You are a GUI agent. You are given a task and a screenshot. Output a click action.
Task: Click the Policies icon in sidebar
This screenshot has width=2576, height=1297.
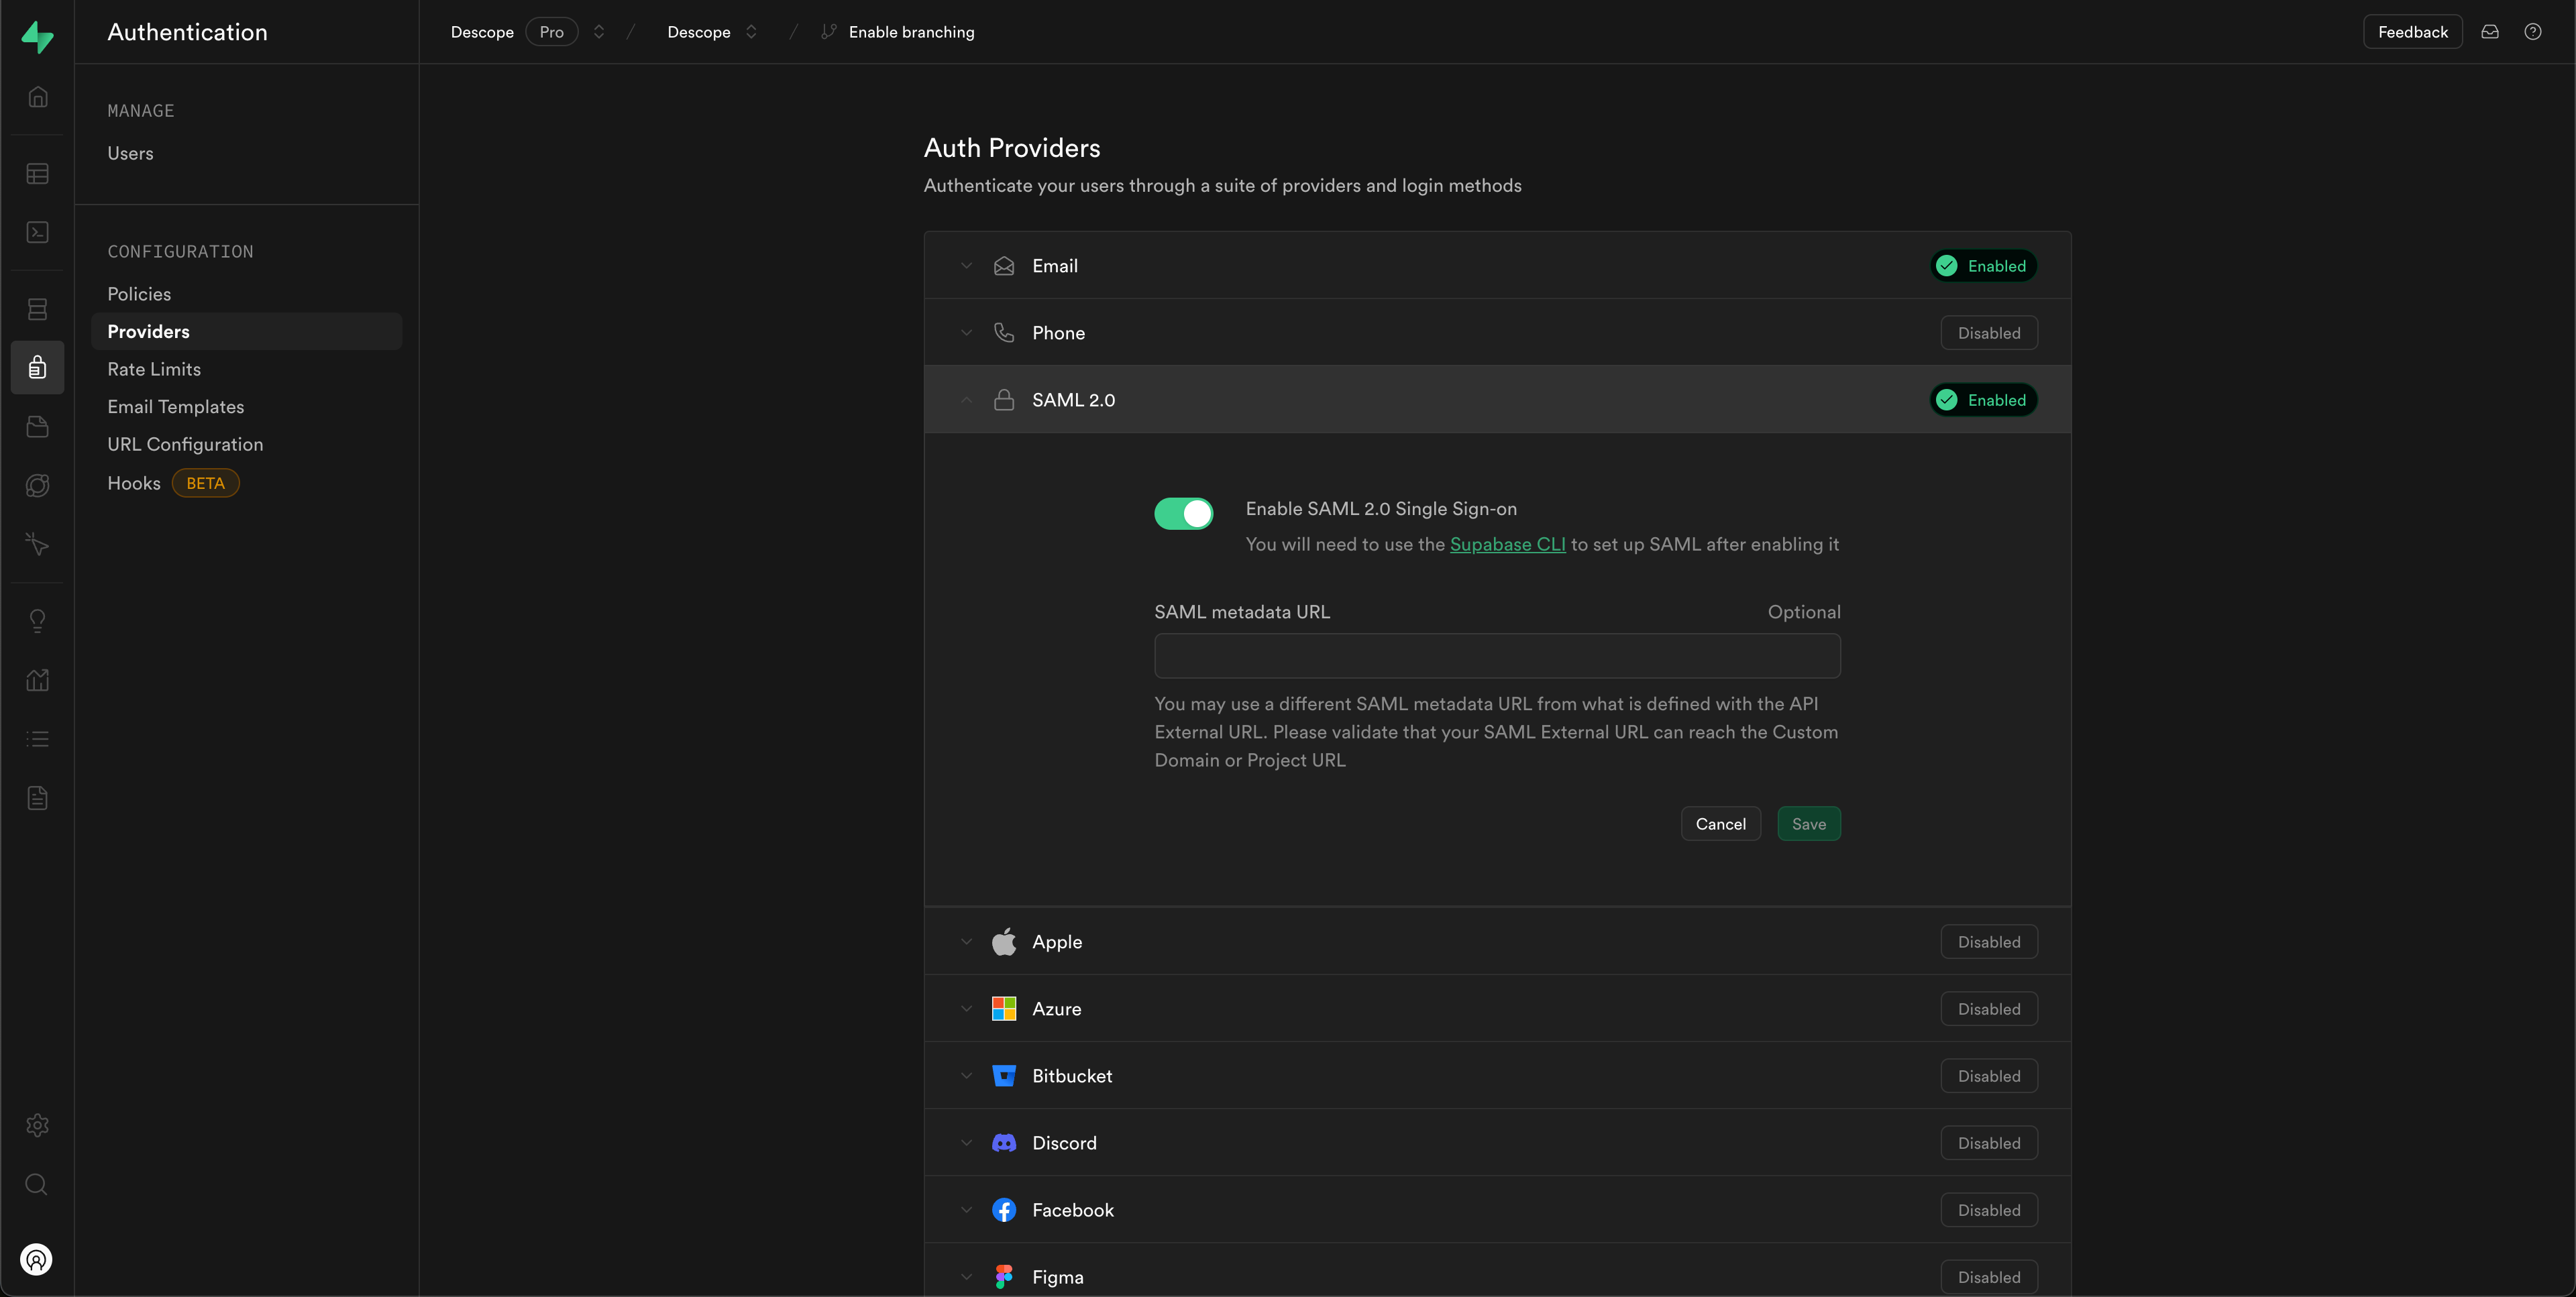138,294
